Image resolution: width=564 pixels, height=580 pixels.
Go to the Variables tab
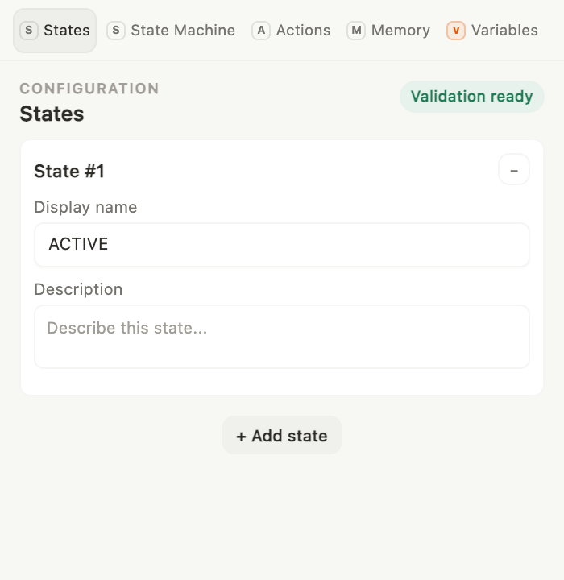(x=492, y=31)
